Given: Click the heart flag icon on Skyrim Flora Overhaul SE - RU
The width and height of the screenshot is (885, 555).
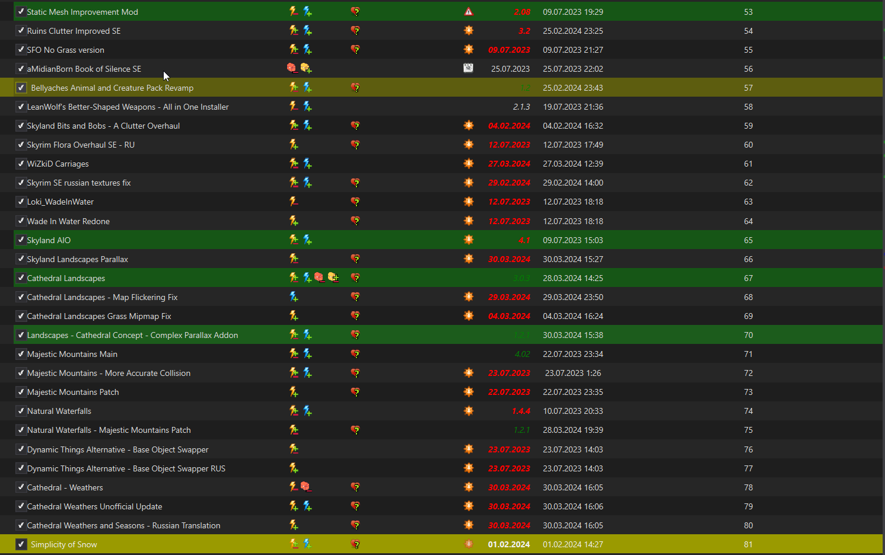Looking at the screenshot, I should coord(355,145).
